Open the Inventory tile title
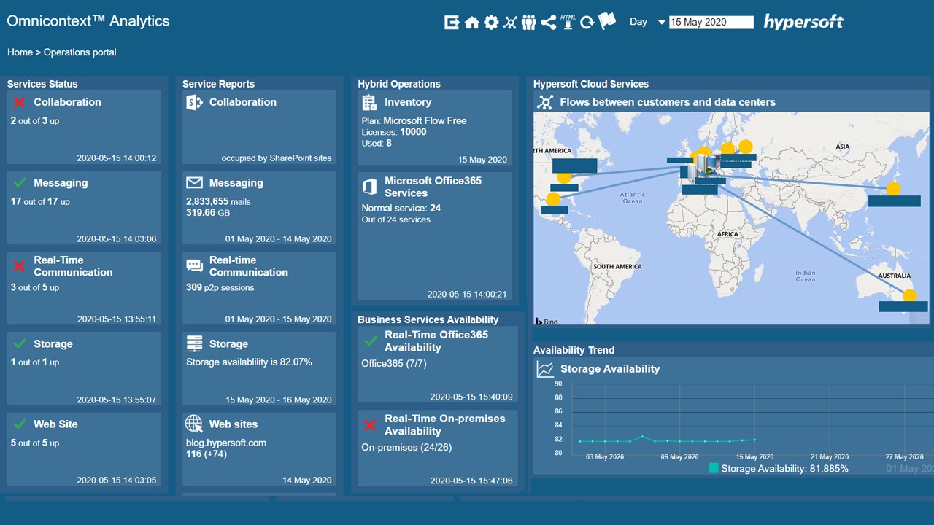934x525 pixels. point(408,102)
